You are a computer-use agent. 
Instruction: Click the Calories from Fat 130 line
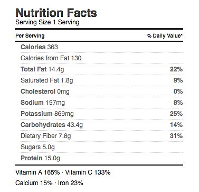pyautogui.click(x=51, y=58)
